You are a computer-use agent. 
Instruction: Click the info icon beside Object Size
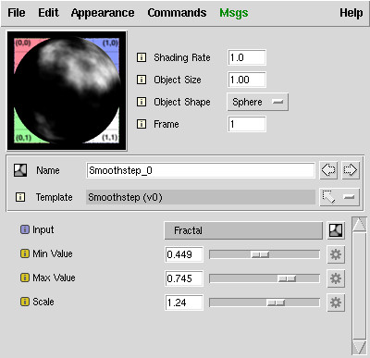(142, 80)
